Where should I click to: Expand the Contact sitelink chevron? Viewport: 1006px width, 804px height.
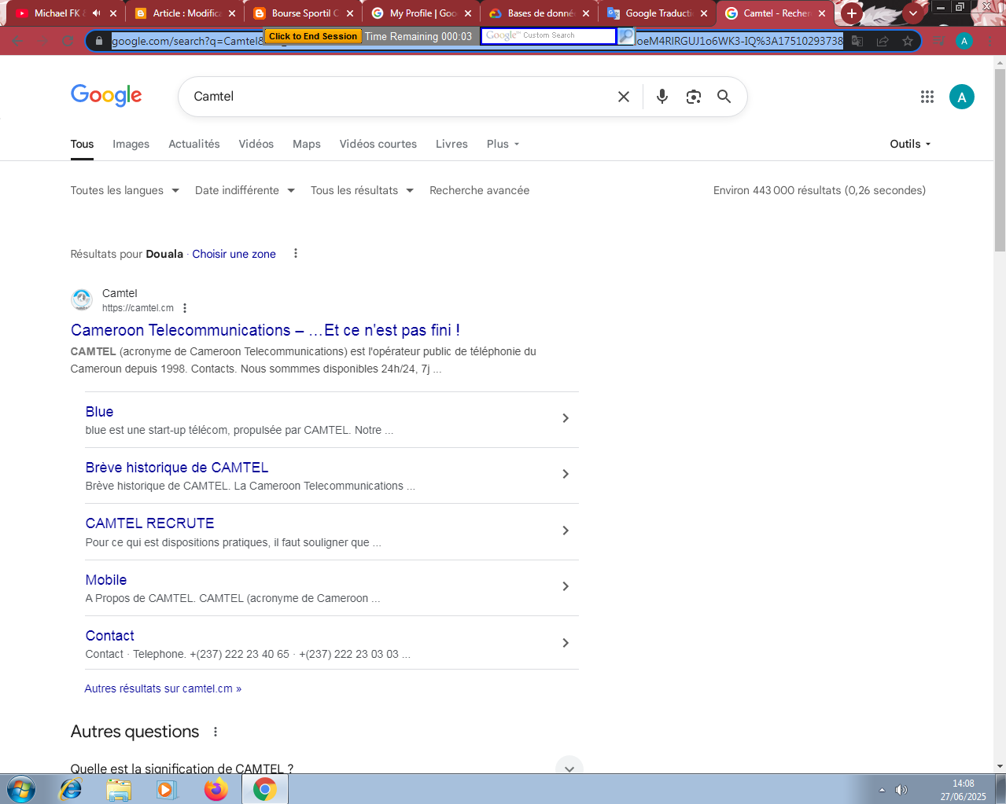point(566,643)
